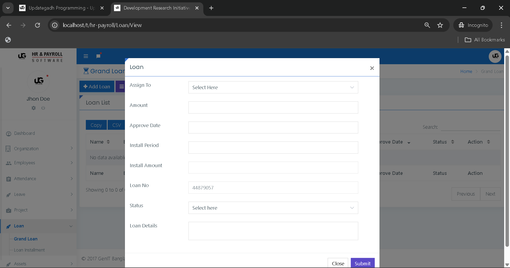
Task: Bookmark this page with the star icon
Action: point(440,25)
